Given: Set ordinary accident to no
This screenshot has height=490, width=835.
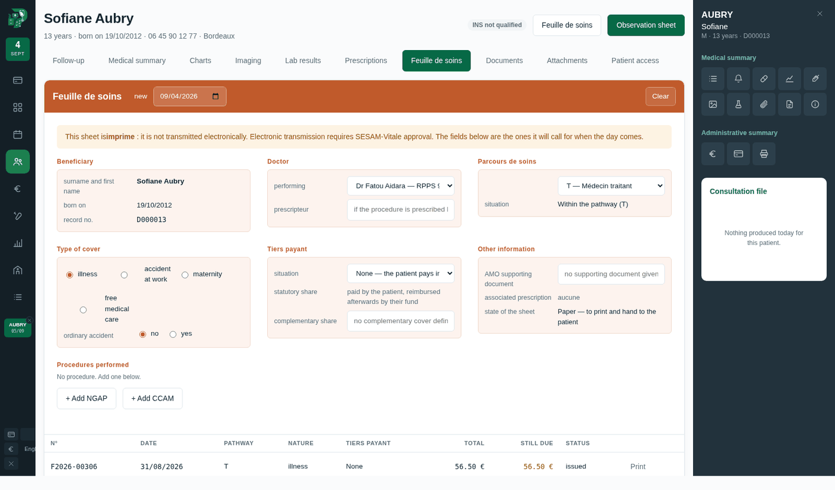Looking at the screenshot, I should [143, 334].
